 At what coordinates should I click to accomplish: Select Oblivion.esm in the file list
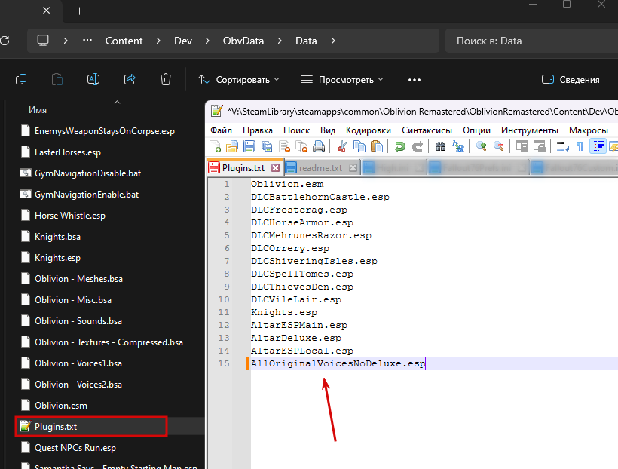coord(61,406)
